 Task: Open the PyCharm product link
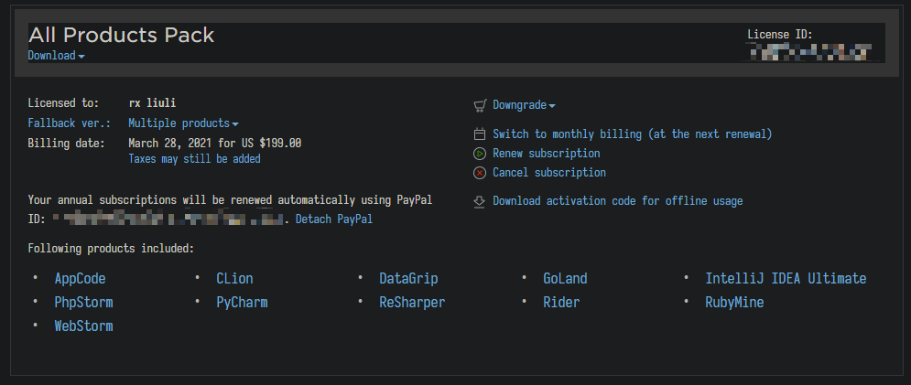point(242,303)
